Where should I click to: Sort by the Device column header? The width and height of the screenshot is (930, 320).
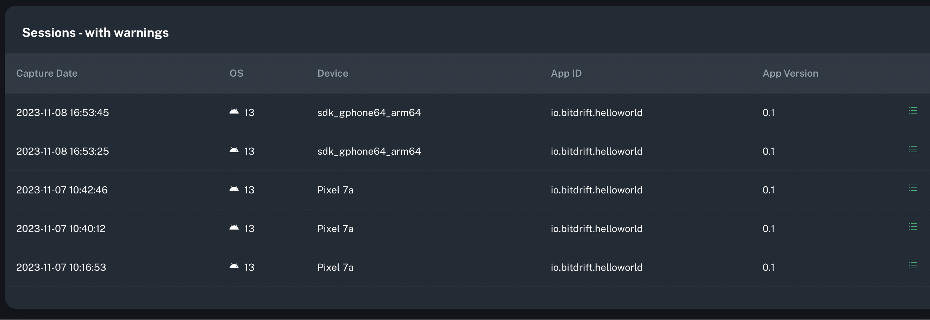(x=333, y=73)
